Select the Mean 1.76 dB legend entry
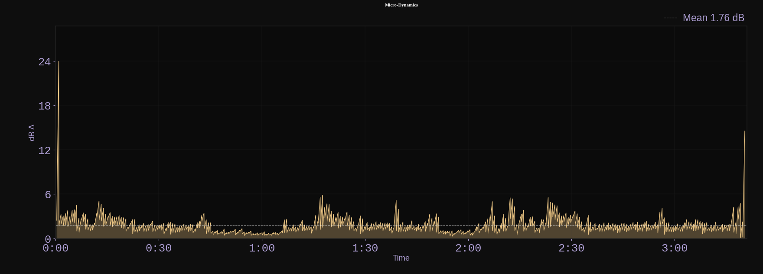 [704, 18]
